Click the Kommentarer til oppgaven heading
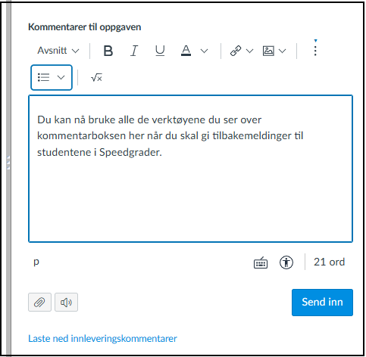This screenshot has width=366, height=357. [x=85, y=27]
